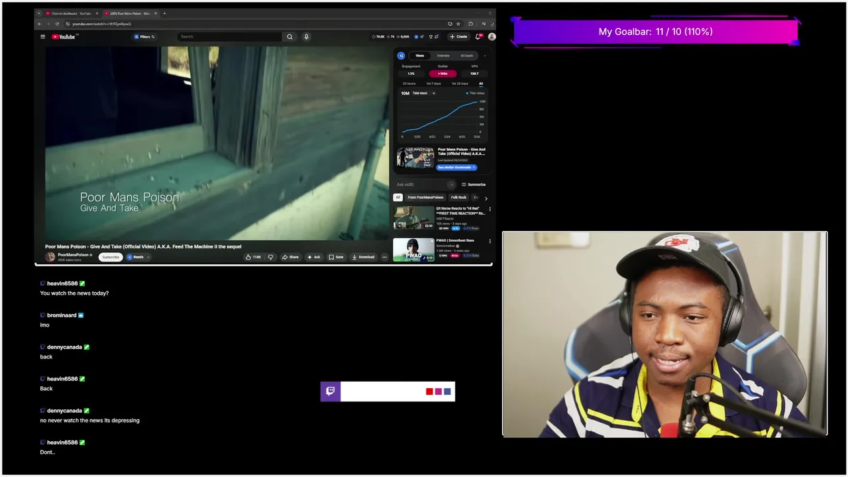Open the PoorMansPoison channel avatar
Screen dimensions: 848x477
[x=50, y=257]
